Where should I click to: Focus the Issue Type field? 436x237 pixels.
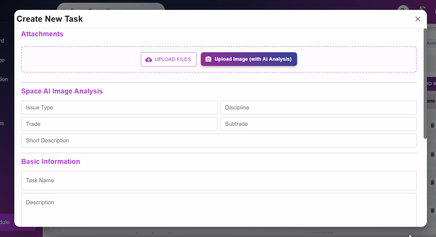coord(119,108)
